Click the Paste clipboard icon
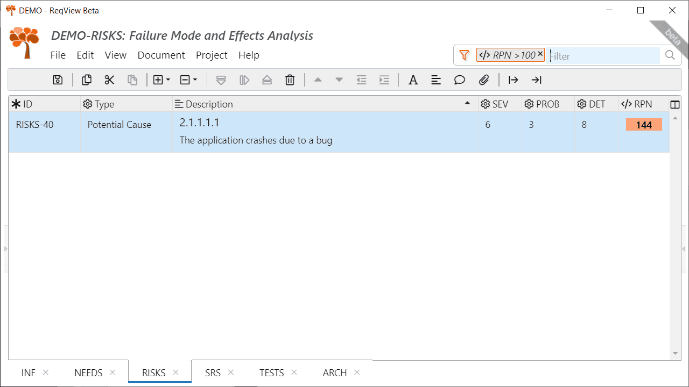Screen dimensions: 689x387 (x=132, y=80)
